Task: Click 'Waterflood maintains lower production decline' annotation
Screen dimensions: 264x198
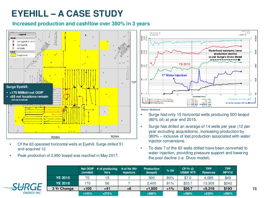Action: (x=225, y=54)
